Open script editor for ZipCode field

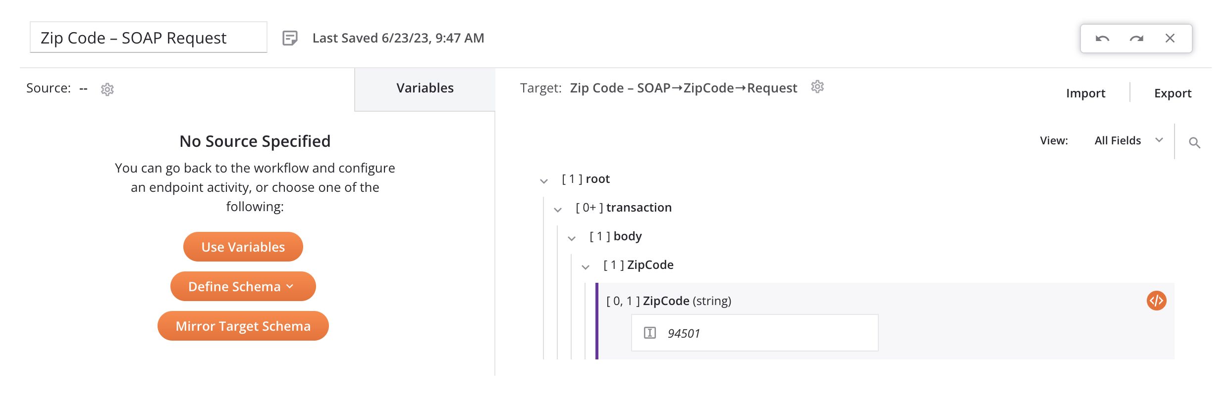pyautogui.click(x=1156, y=301)
